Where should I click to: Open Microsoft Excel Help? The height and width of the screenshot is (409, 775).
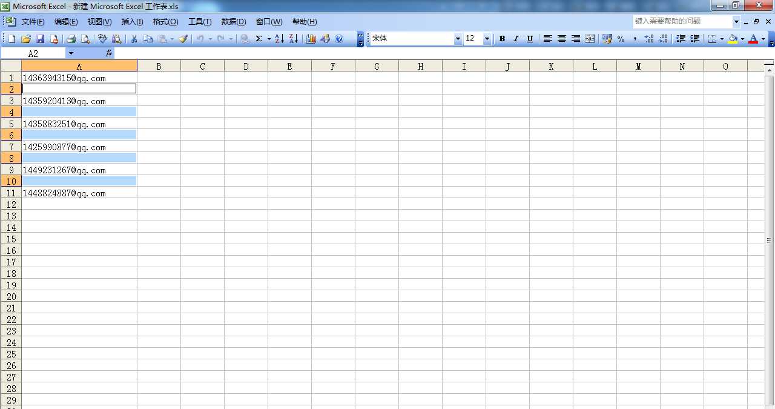point(339,39)
